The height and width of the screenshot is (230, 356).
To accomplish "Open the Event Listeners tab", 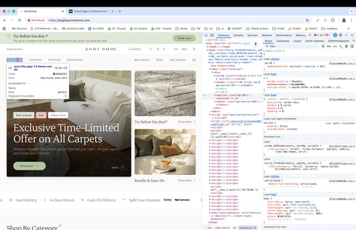I will pos(315,41).
